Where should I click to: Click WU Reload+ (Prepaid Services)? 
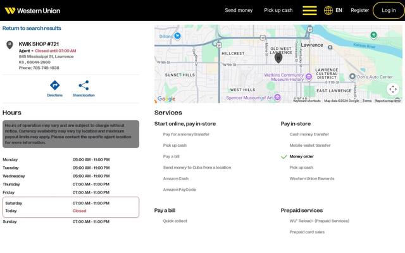pos(320,221)
